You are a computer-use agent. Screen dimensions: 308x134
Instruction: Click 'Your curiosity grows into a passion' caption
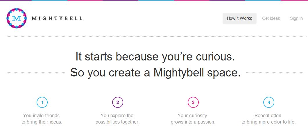click(193, 119)
